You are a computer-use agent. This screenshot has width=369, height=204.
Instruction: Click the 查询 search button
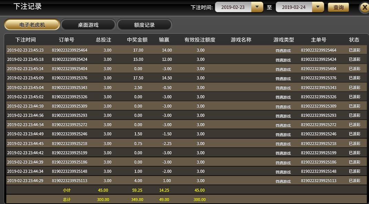338,7
